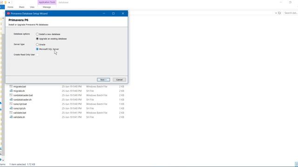Click the Explorer search box

291,13
